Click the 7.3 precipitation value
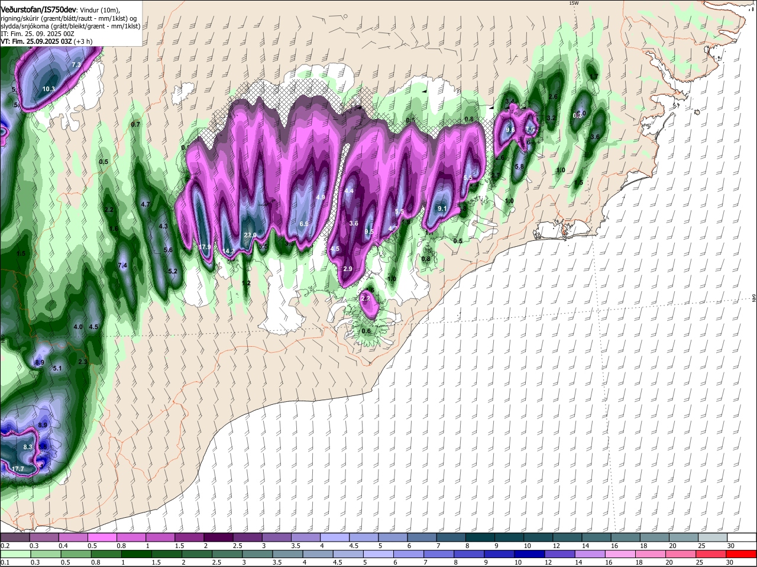757x567 pixels. 76,65
